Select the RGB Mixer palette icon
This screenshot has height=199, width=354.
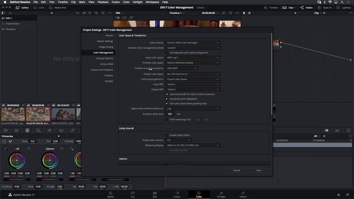click(49, 130)
